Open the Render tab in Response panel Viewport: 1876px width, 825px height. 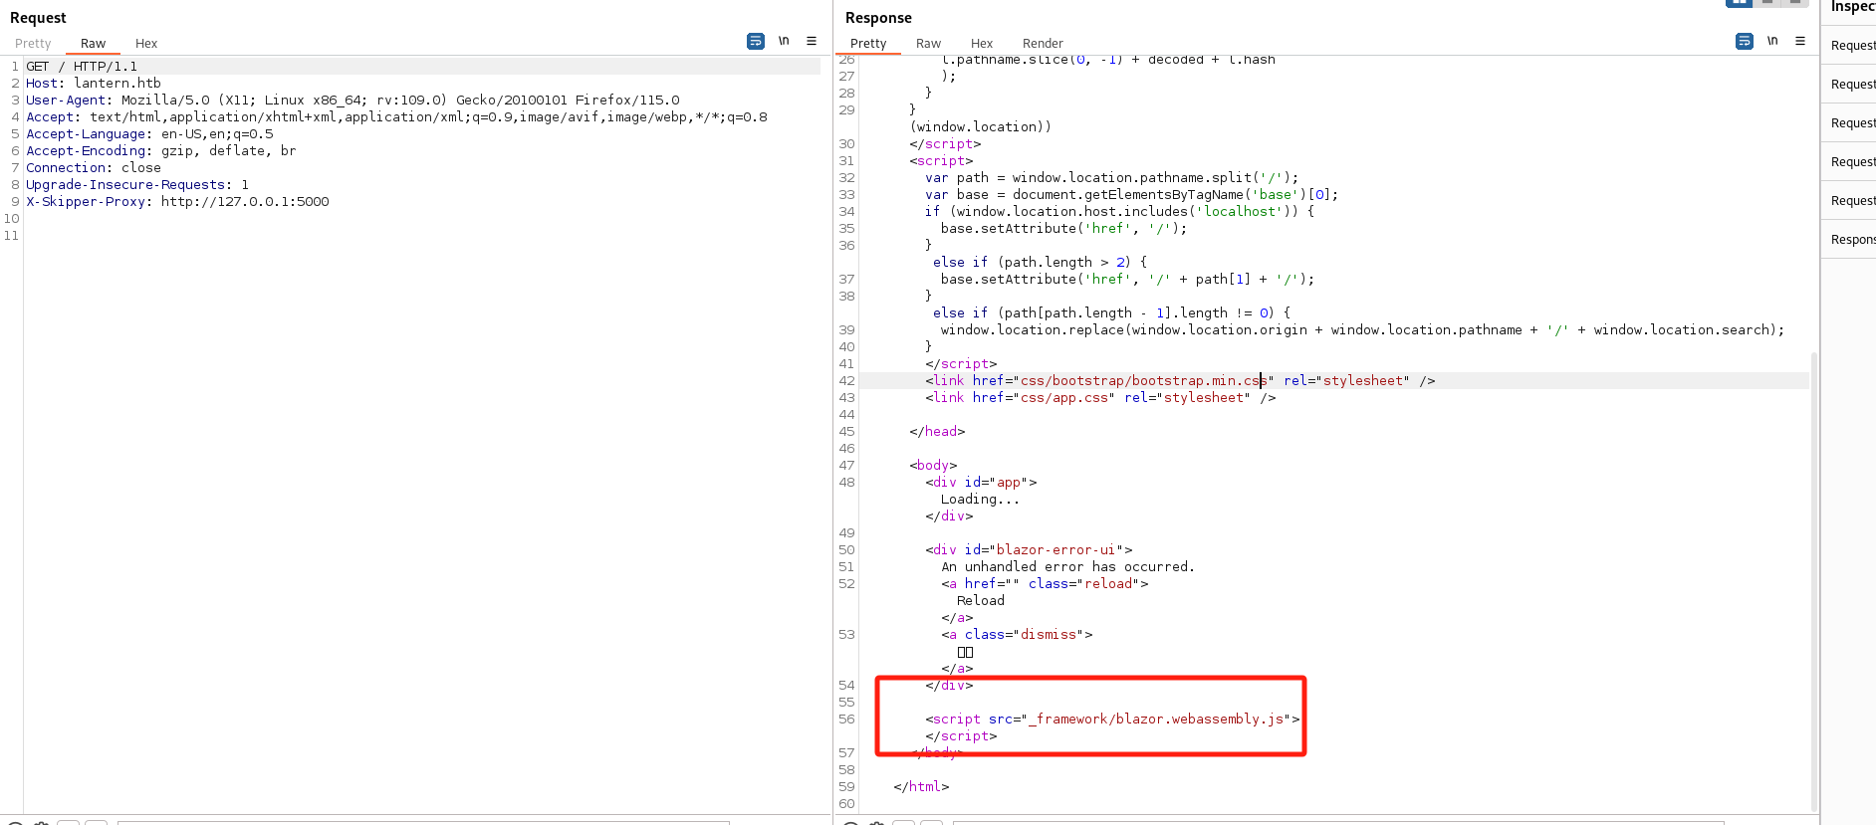tap(1043, 44)
